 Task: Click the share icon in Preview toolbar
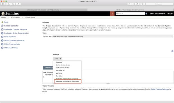18,4
